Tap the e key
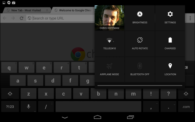 (44, 67)
